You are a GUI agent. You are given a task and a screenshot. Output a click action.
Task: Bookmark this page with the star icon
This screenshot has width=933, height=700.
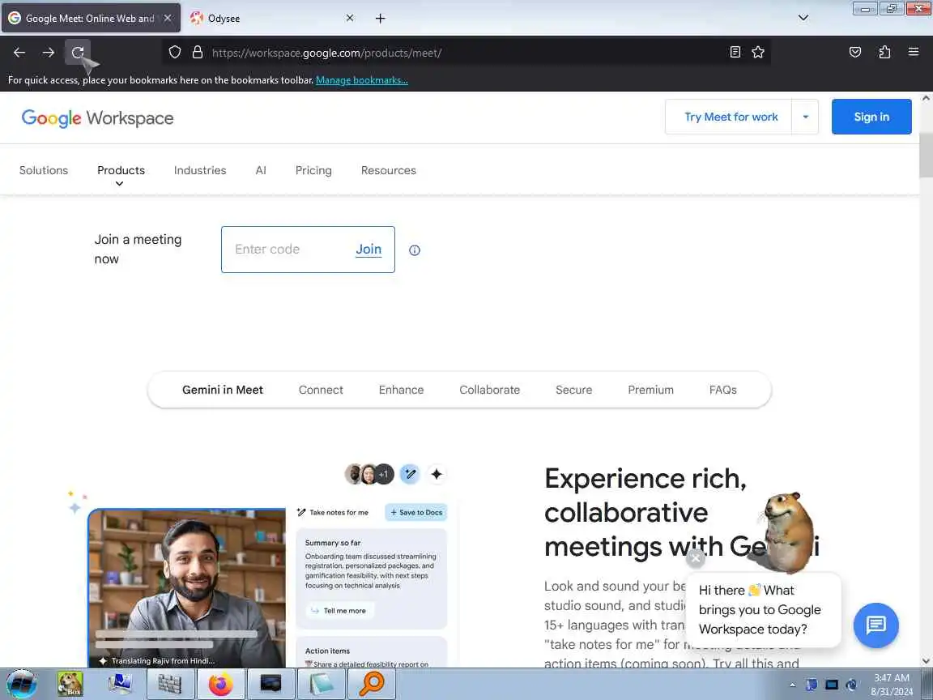point(757,53)
